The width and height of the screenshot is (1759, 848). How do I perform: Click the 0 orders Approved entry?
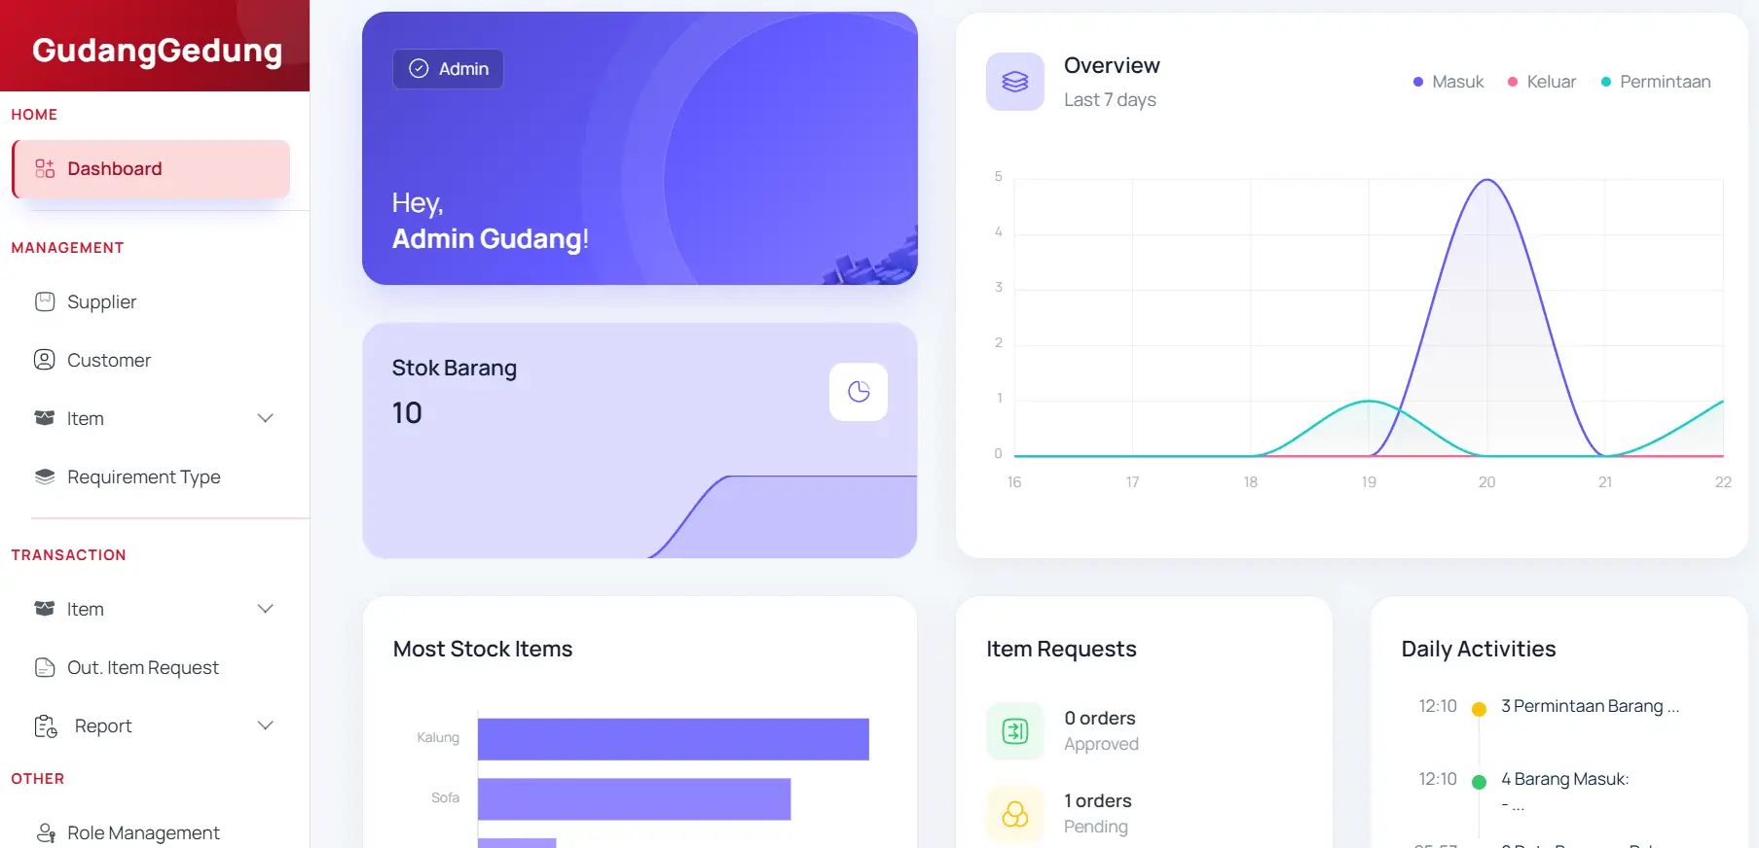pyautogui.click(x=1100, y=730)
